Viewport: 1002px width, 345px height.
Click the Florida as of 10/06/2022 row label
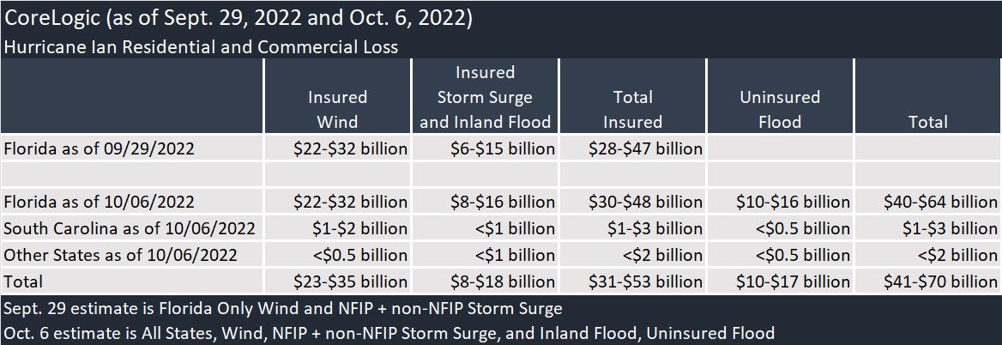coord(100,203)
